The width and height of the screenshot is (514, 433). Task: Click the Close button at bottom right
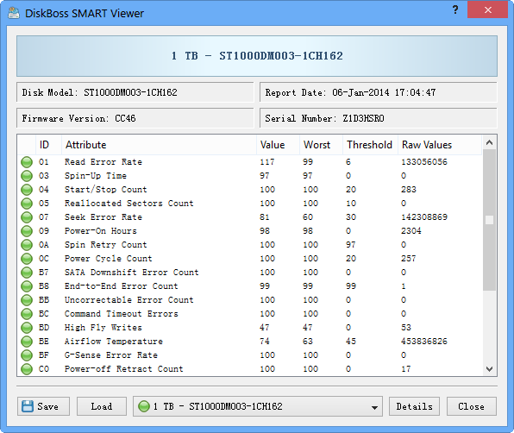[472, 406]
